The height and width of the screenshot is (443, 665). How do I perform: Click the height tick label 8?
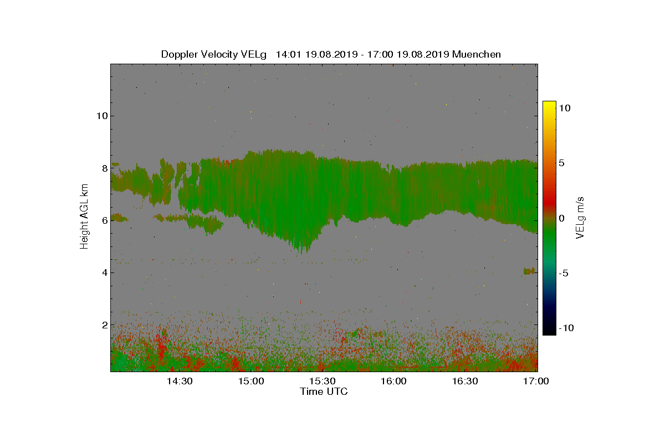[104, 168]
